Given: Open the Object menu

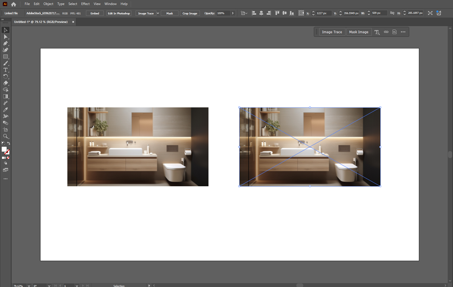Looking at the screenshot, I should [48, 4].
